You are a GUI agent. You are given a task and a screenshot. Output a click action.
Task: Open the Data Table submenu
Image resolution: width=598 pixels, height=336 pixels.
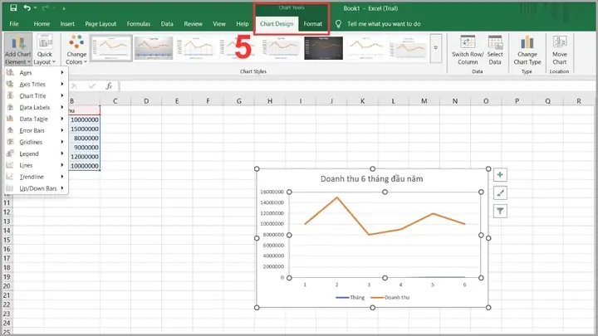tap(36, 119)
